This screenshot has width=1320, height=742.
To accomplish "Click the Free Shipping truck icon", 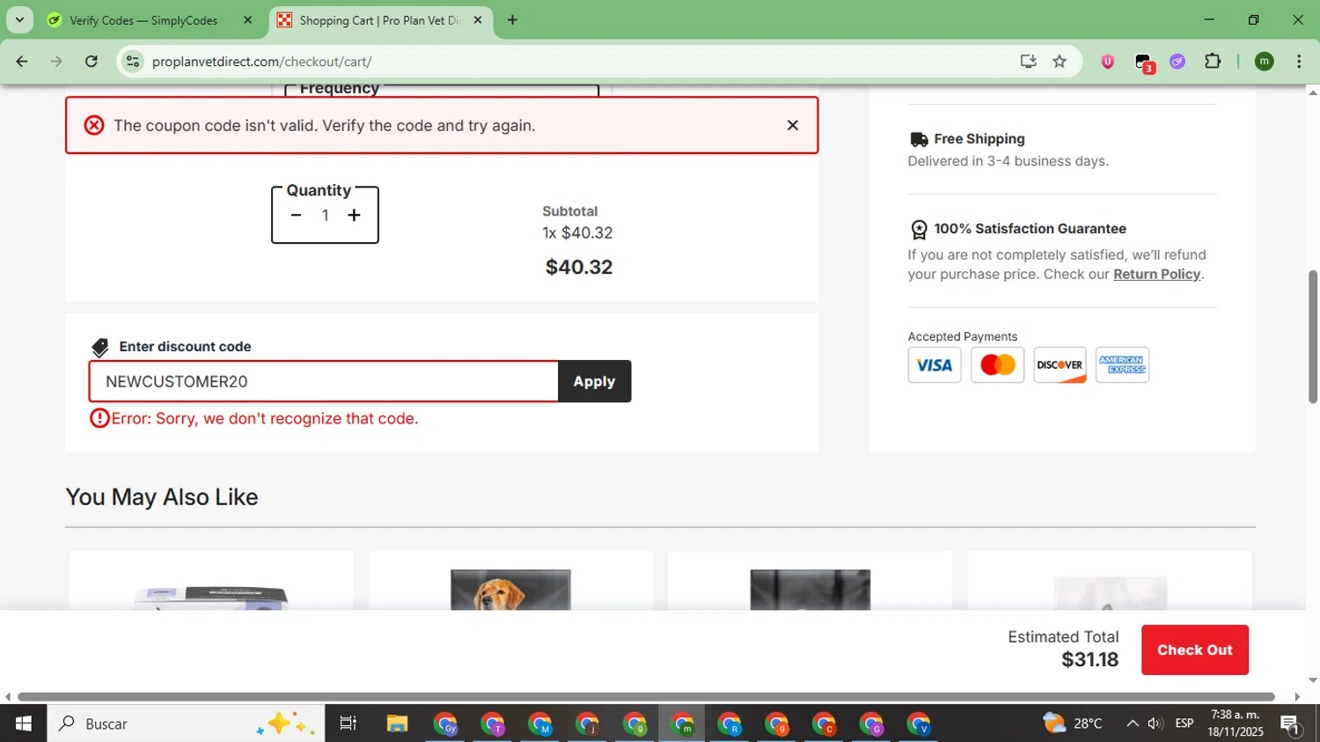I will 919,139.
